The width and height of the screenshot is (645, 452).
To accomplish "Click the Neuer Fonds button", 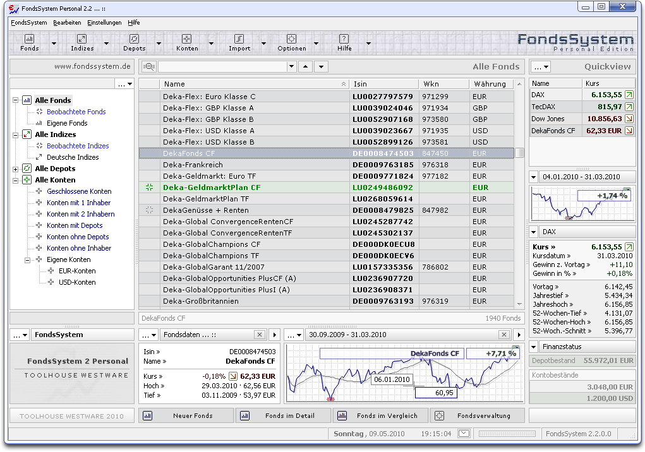I will [x=186, y=415].
